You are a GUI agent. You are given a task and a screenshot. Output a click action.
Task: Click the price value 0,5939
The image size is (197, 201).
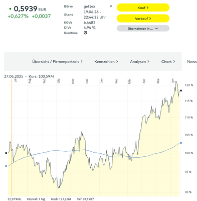coord(26,9)
